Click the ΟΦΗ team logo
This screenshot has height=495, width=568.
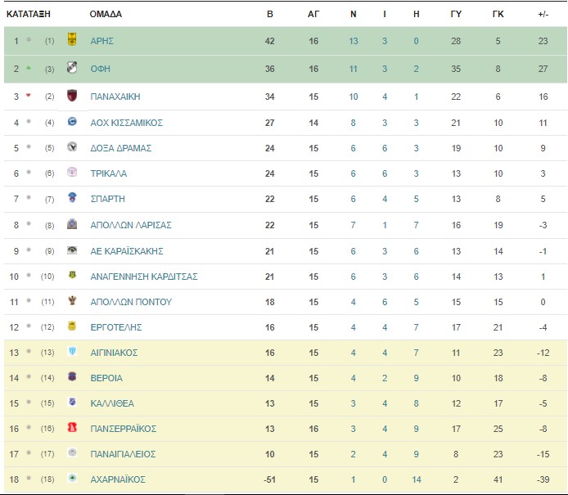click(x=72, y=67)
